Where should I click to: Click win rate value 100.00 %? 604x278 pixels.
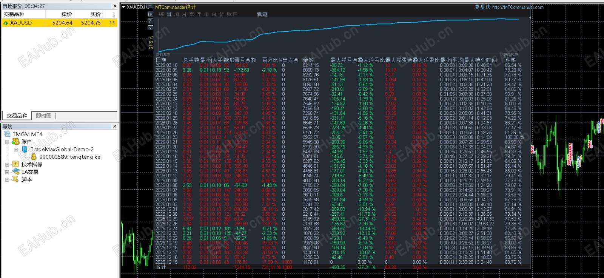pyautogui.click(x=513, y=137)
